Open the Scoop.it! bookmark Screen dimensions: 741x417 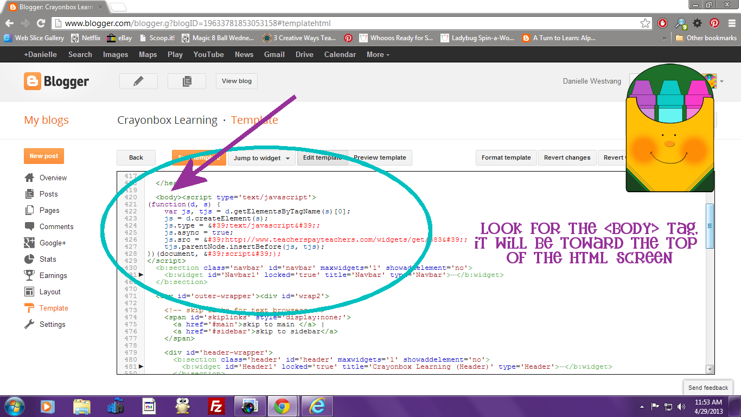point(156,38)
